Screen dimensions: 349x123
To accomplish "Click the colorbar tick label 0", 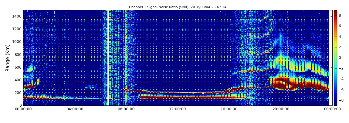I will (340, 58).
